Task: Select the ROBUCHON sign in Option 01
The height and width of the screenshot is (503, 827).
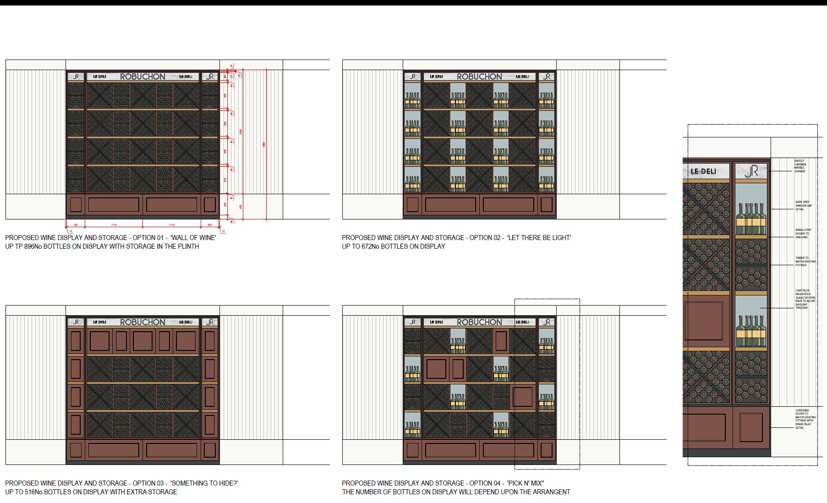Action: click(x=142, y=77)
